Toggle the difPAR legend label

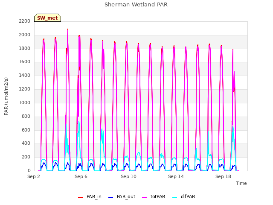point(188,196)
